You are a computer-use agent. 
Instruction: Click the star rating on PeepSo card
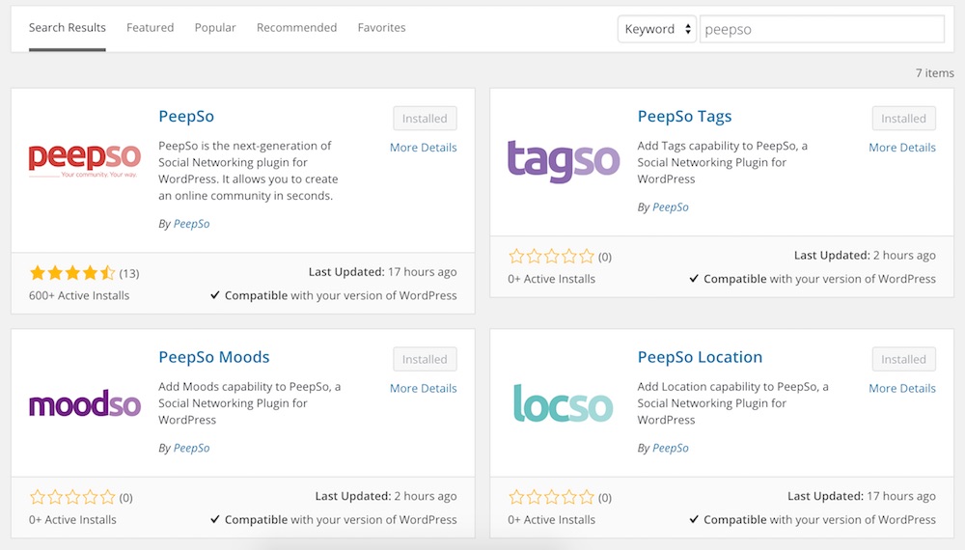(x=72, y=272)
